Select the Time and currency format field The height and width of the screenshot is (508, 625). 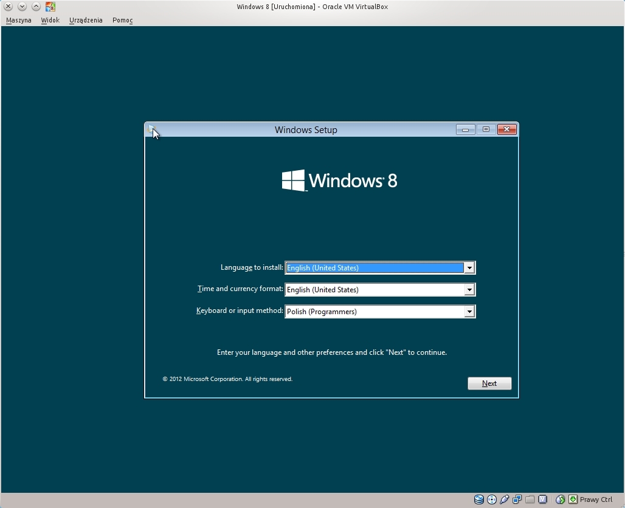[x=380, y=290]
